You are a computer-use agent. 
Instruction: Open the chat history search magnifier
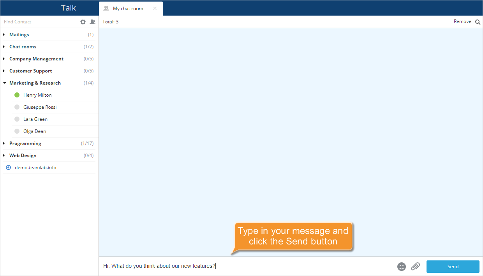[478, 21]
